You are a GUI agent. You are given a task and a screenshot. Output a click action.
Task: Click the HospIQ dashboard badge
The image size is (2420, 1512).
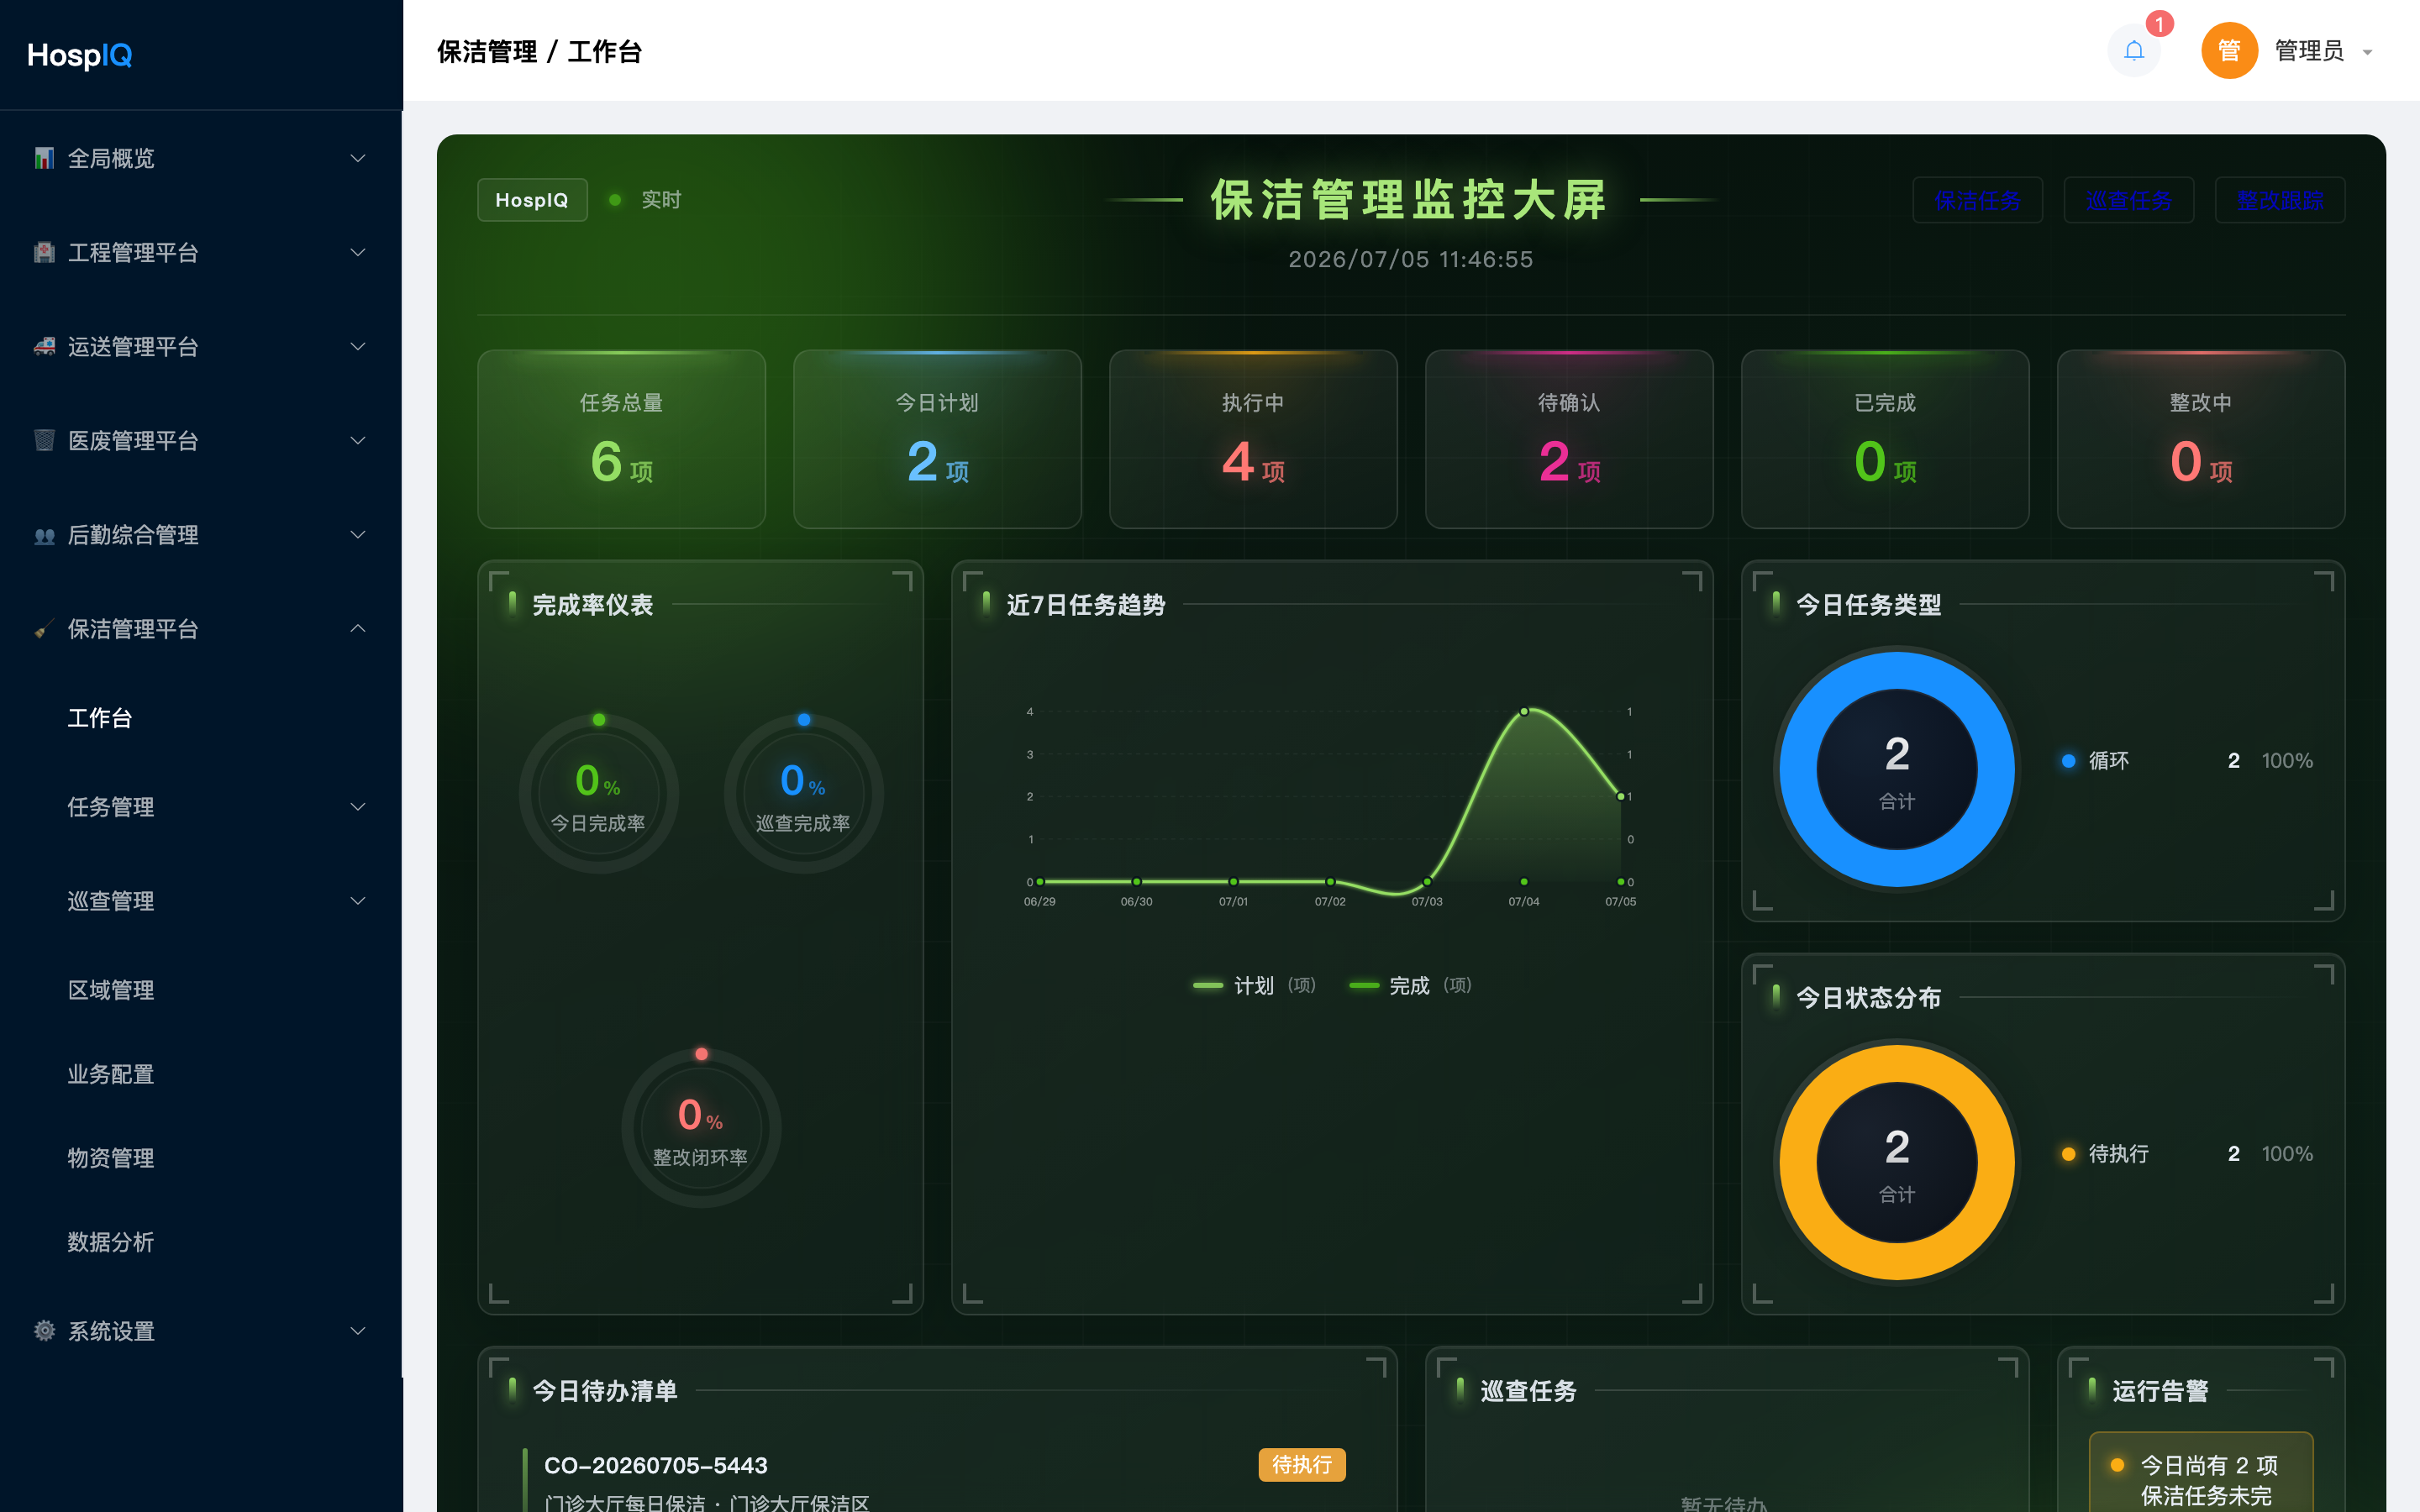tap(532, 200)
